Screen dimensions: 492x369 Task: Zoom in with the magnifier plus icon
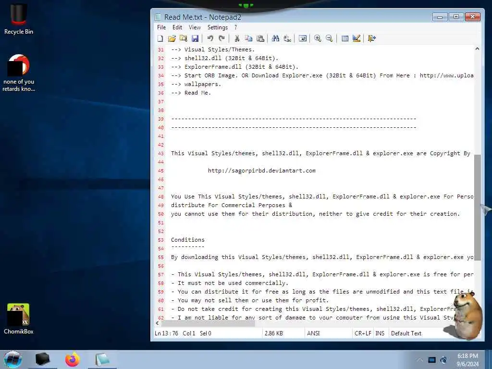pyautogui.click(x=318, y=38)
